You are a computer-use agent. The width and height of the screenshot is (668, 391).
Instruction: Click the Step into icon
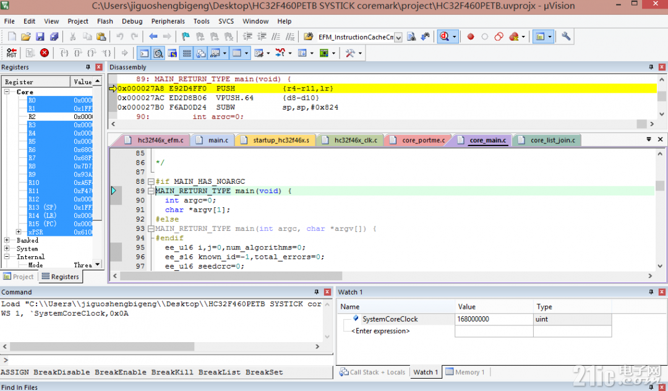pos(64,53)
